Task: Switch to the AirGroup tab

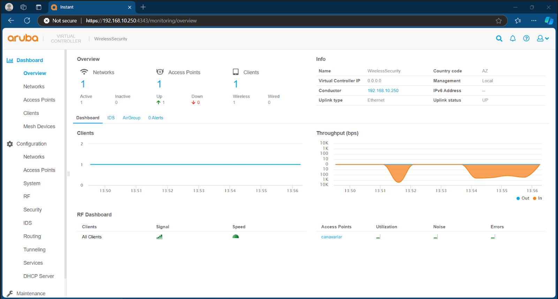Action: pyautogui.click(x=131, y=118)
